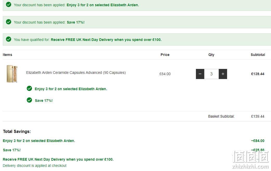Open item's 'Save 17%!' offer text

tap(44, 101)
